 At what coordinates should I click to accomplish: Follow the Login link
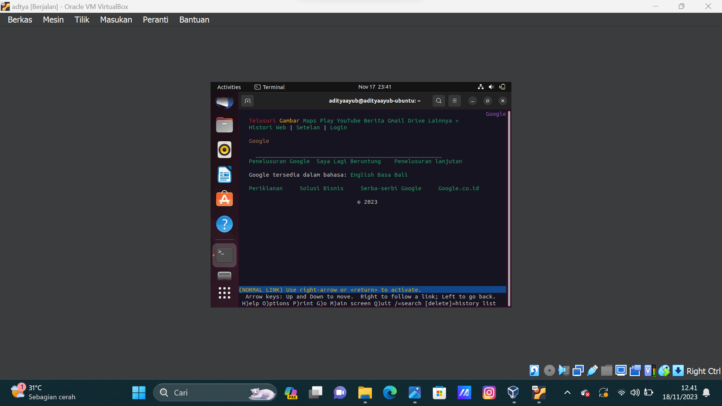(x=338, y=127)
